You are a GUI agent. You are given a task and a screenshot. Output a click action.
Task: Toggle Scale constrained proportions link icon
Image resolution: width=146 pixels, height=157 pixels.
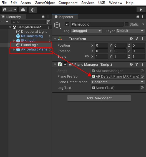tap(87, 56)
